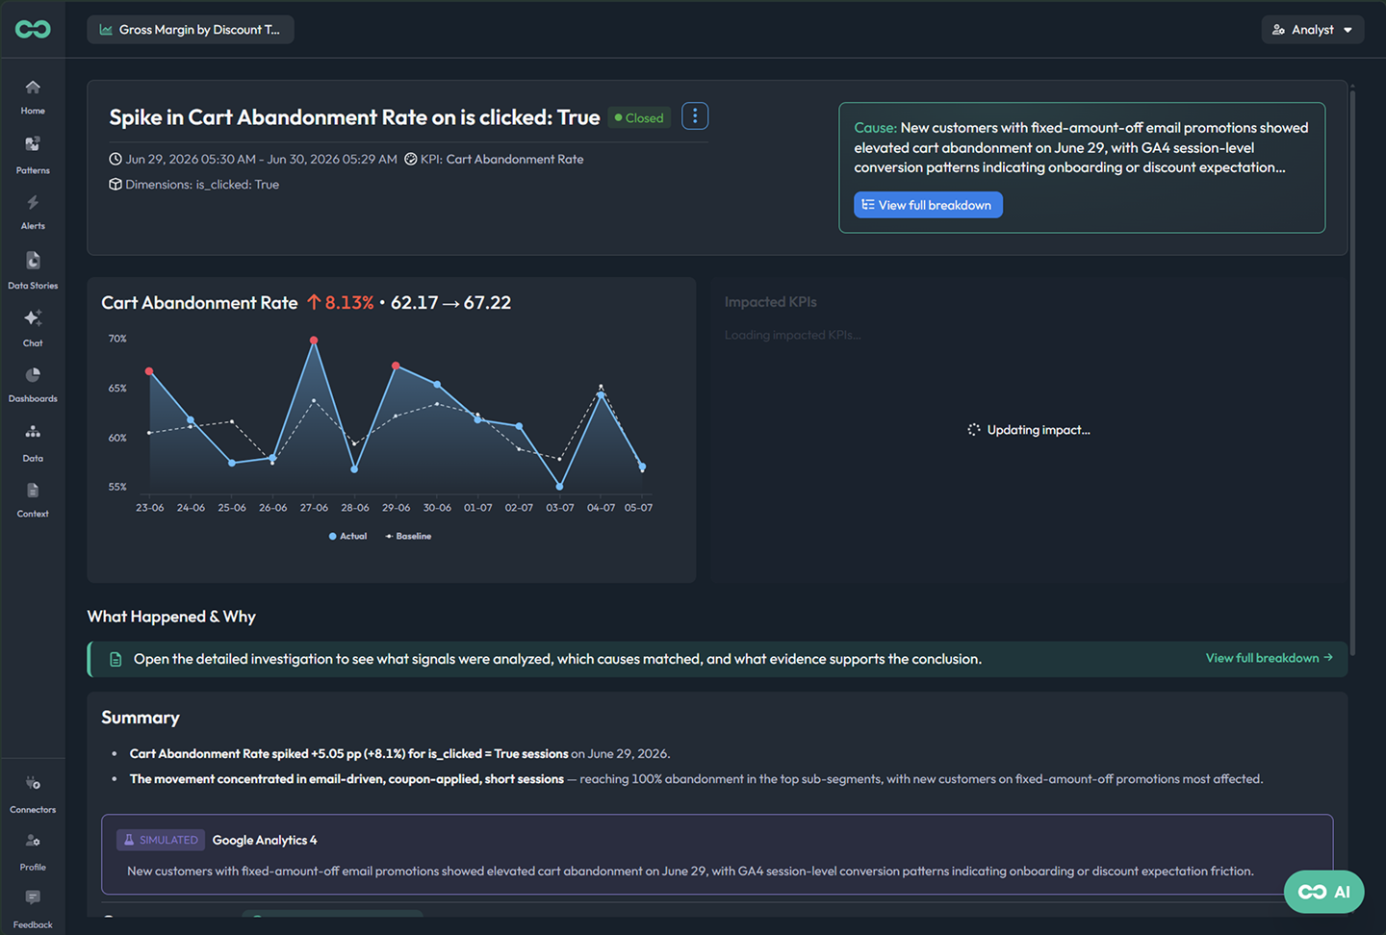
Task: Open Connectors in the sidebar
Action: pyautogui.click(x=33, y=795)
